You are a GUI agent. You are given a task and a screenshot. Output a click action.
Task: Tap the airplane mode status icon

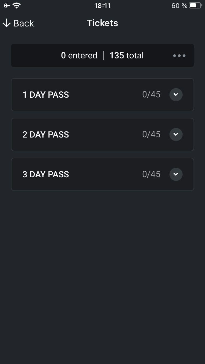click(7, 5)
